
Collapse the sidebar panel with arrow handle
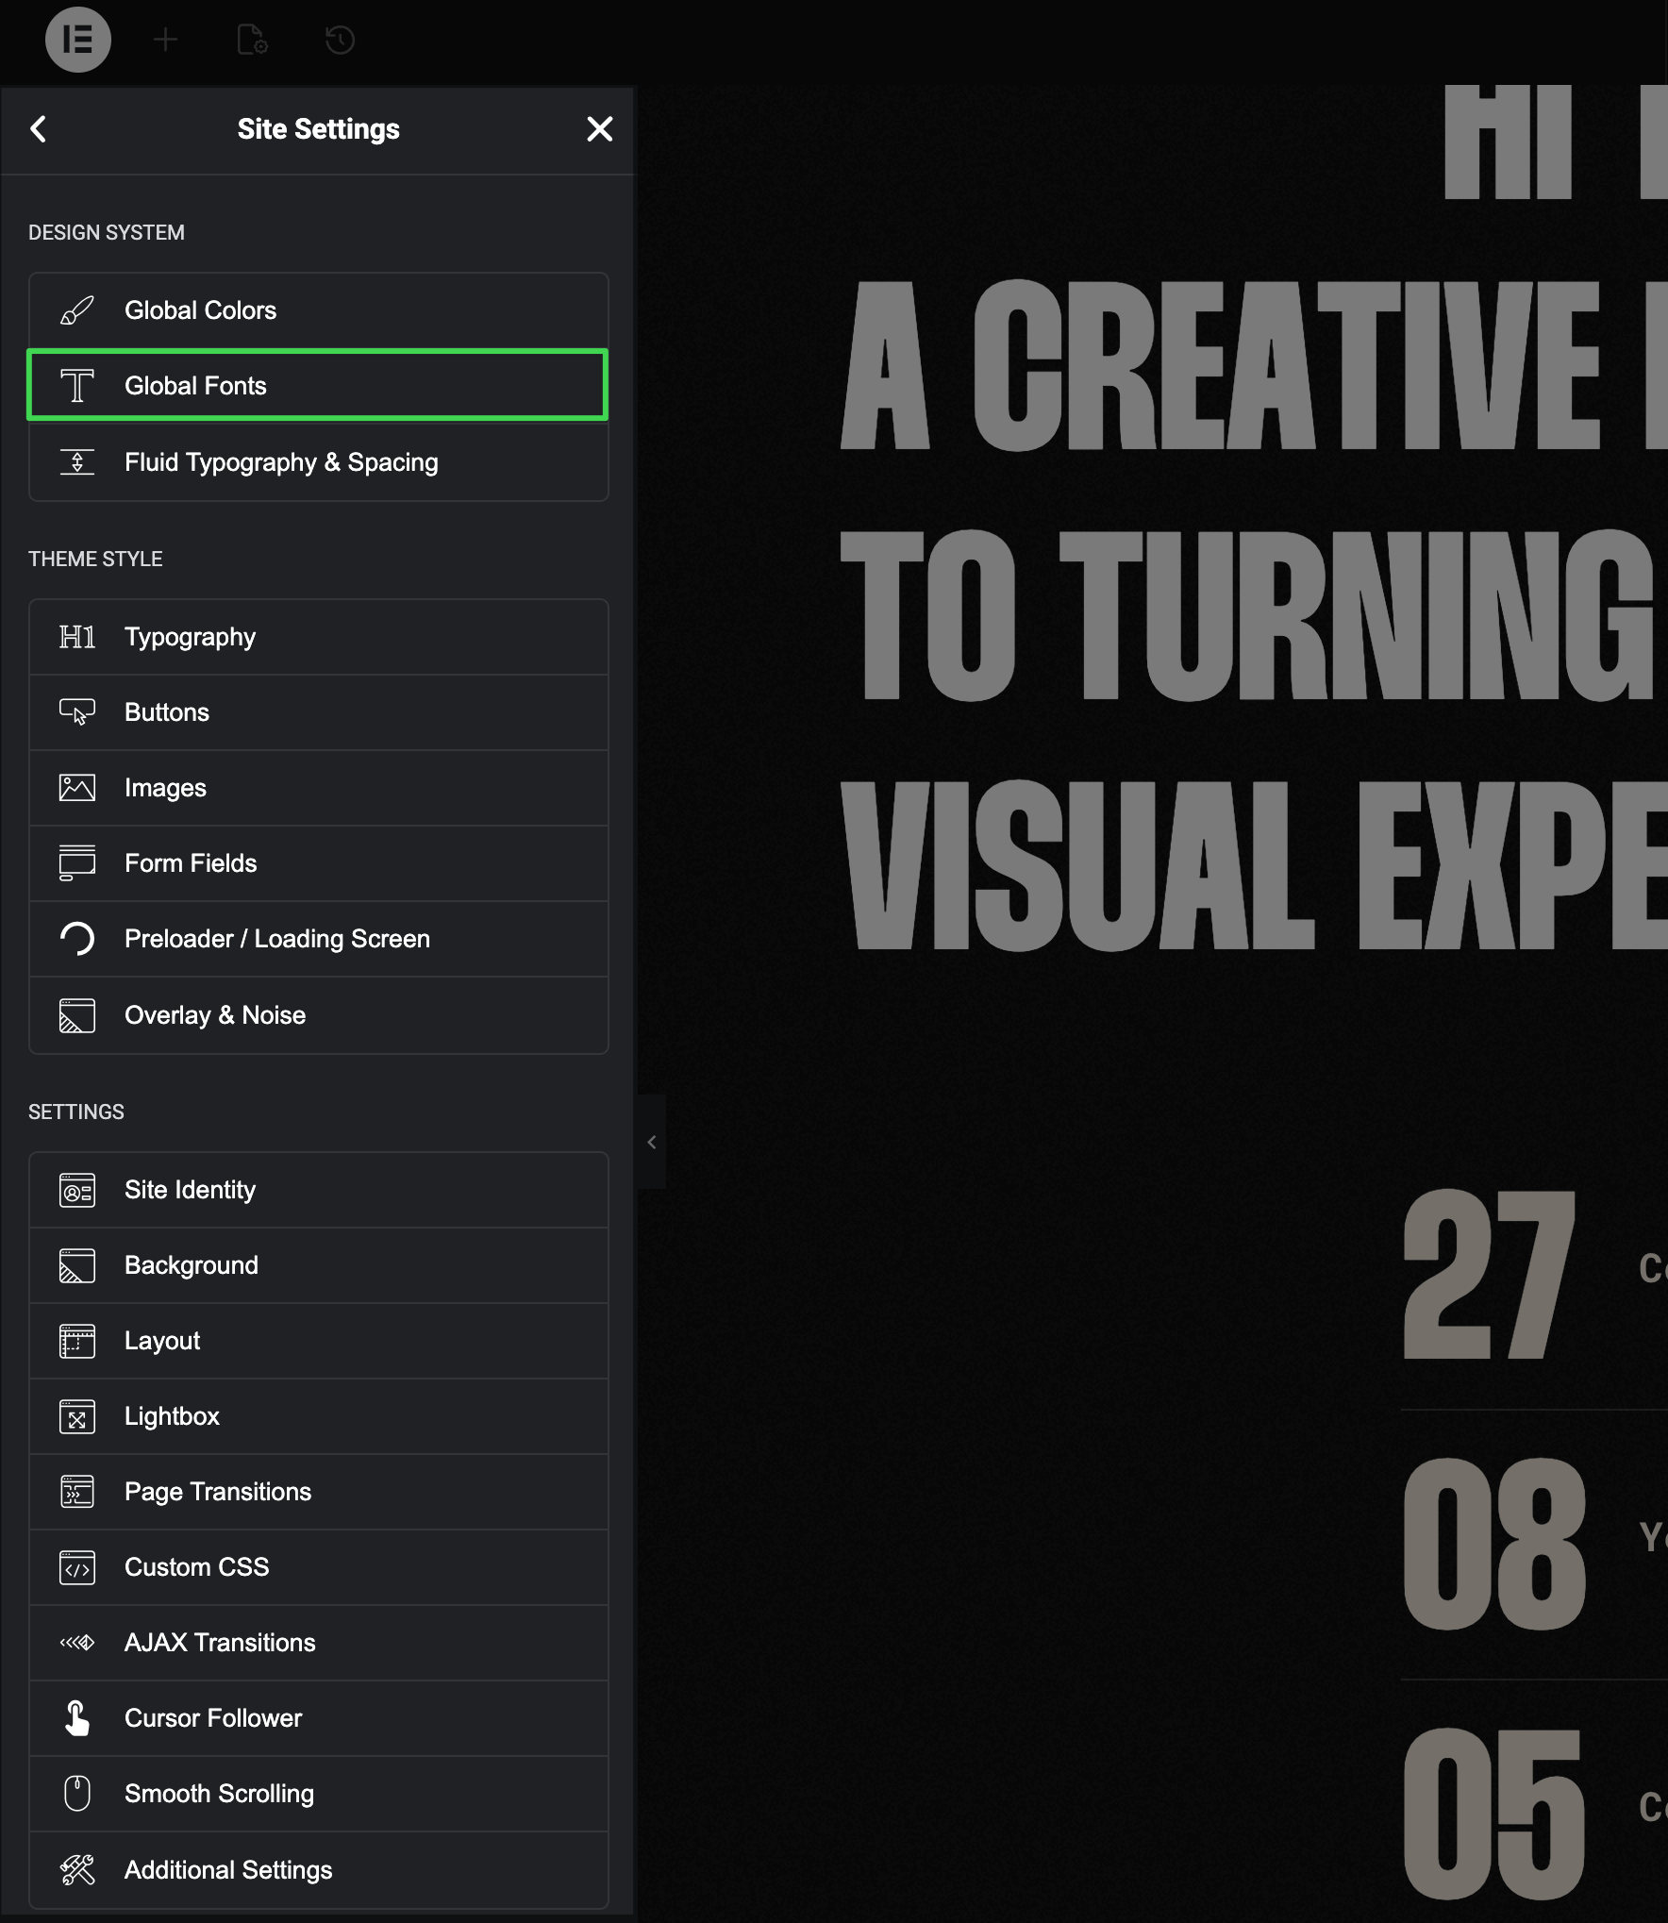pyautogui.click(x=651, y=1142)
